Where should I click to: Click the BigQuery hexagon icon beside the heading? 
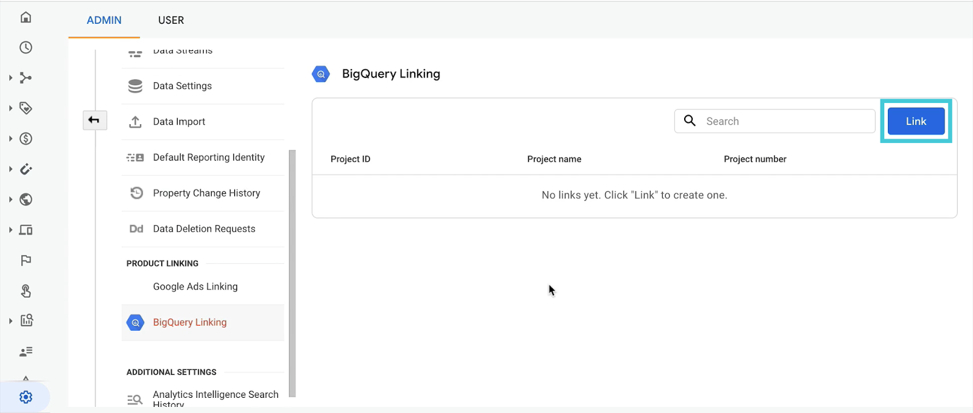click(320, 74)
